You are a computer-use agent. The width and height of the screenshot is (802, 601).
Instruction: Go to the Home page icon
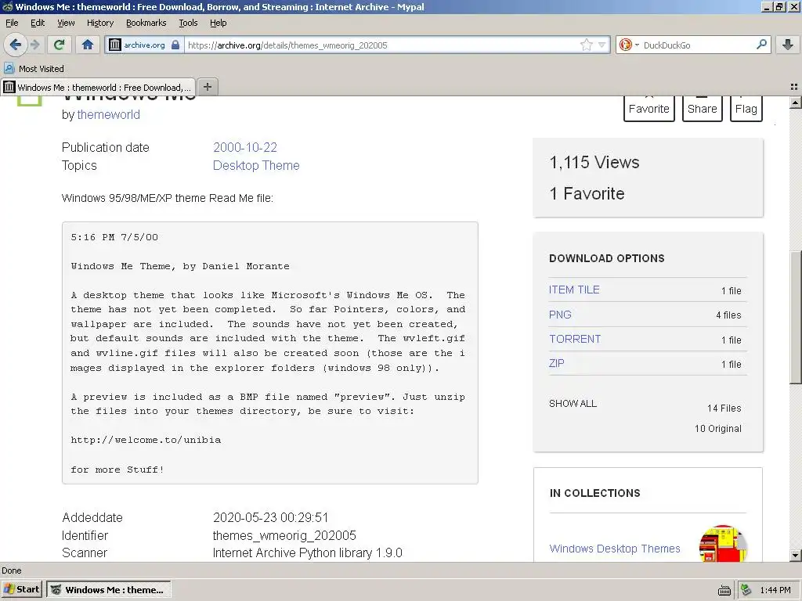point(88,45)
